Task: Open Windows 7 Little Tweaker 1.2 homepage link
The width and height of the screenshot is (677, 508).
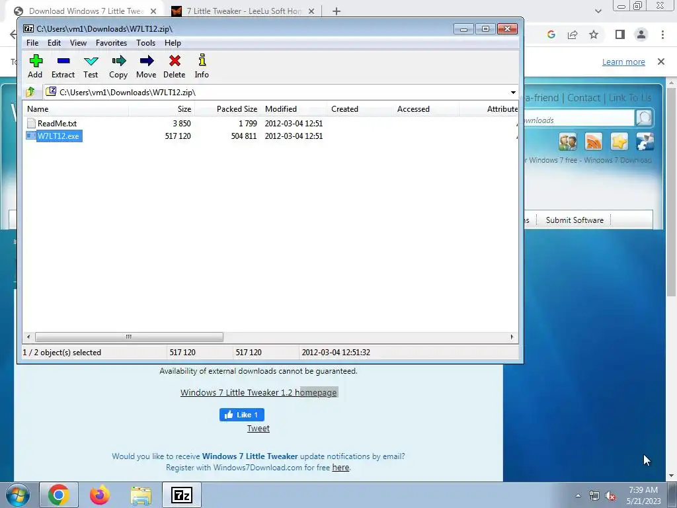Action: click(x=259, y=393)
